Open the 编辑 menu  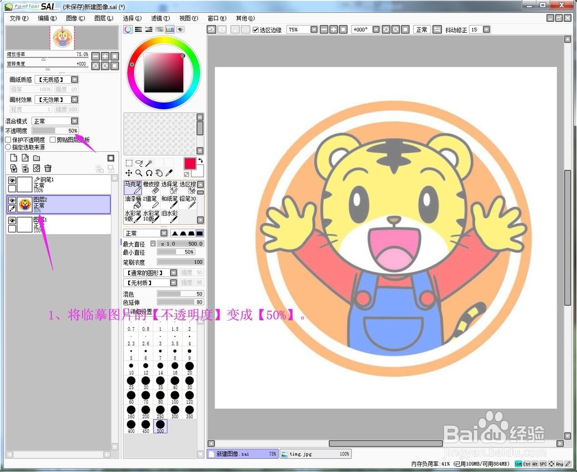pyautogui.click(x=47, y=18)
